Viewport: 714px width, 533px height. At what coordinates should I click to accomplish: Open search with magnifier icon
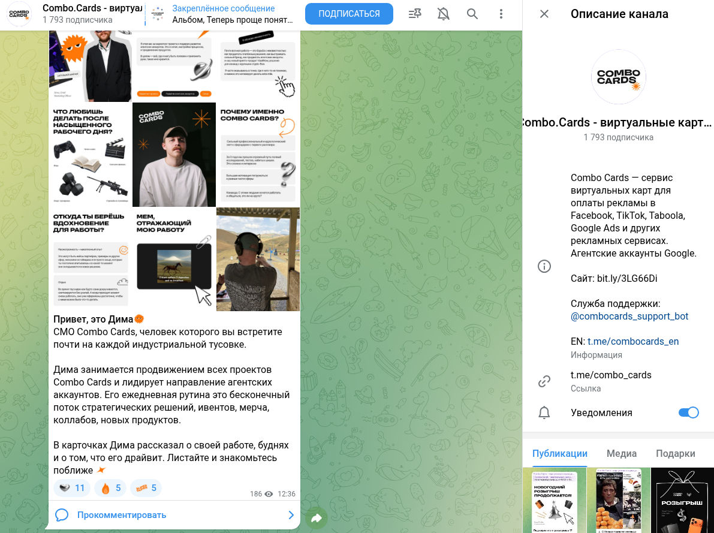(472, 14)
